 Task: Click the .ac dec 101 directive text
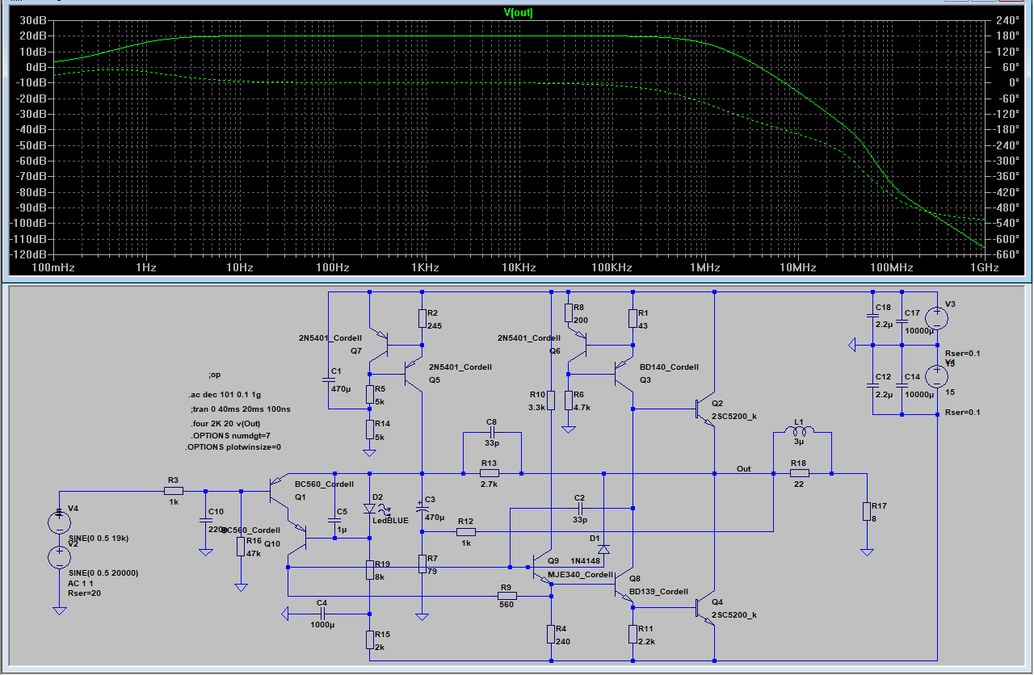pyautogui.click(x=224, y=395)
